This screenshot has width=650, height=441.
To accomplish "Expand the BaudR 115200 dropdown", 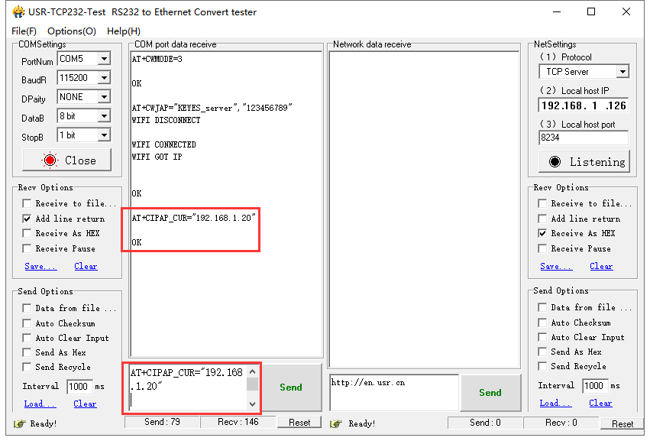I will pos(104,78).
